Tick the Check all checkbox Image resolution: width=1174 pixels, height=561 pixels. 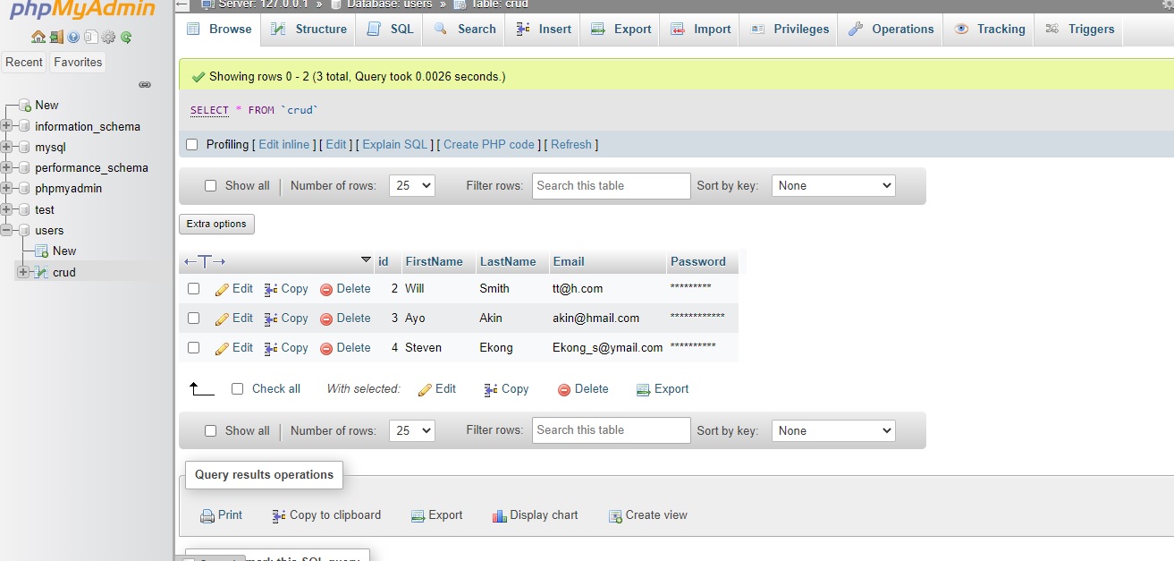point(237,389)
